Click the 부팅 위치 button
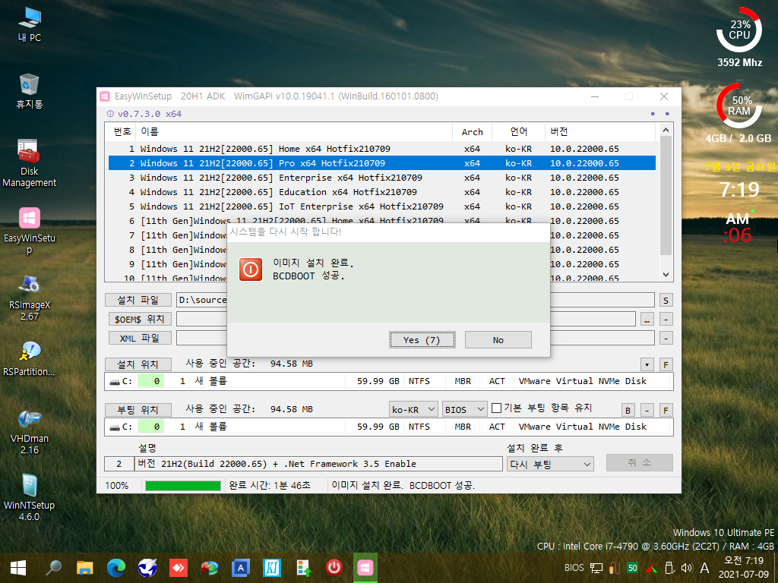 (138, 410)
